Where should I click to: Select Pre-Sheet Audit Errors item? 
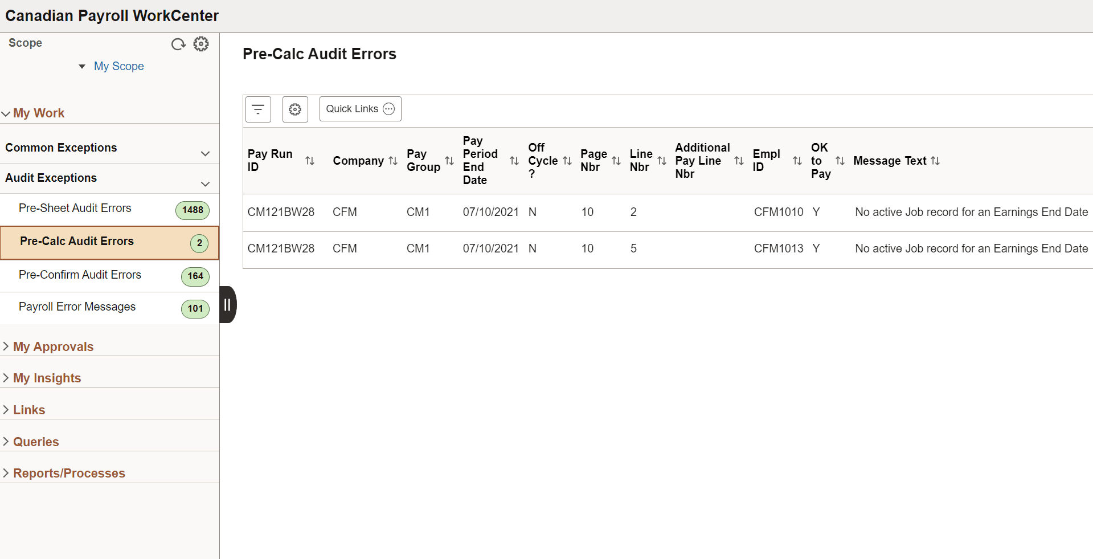coord(75,209)
